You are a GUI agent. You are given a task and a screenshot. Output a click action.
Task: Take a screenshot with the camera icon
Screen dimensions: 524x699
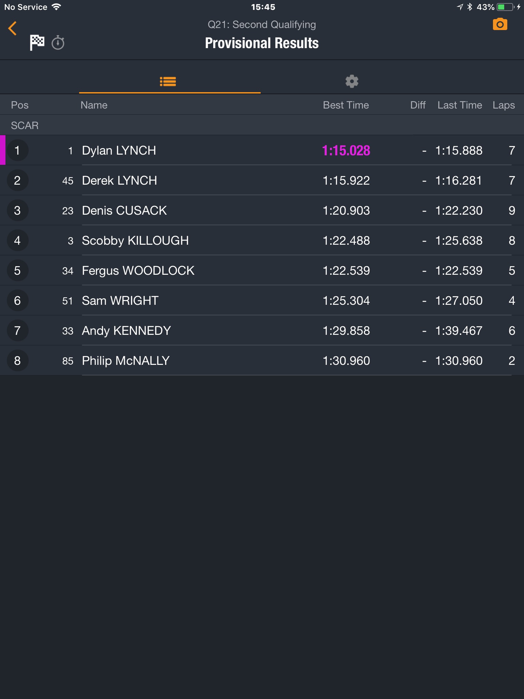500,24
